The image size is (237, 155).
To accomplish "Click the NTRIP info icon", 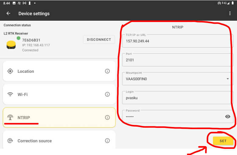I will (x=107, y=118).
